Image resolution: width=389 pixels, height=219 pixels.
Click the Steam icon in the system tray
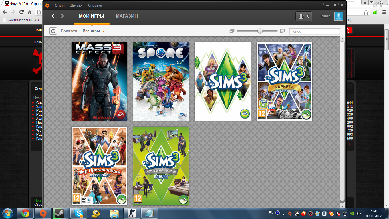pos(297,213)
